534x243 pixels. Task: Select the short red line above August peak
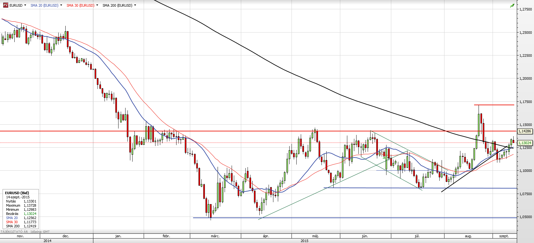click(494, 105)
